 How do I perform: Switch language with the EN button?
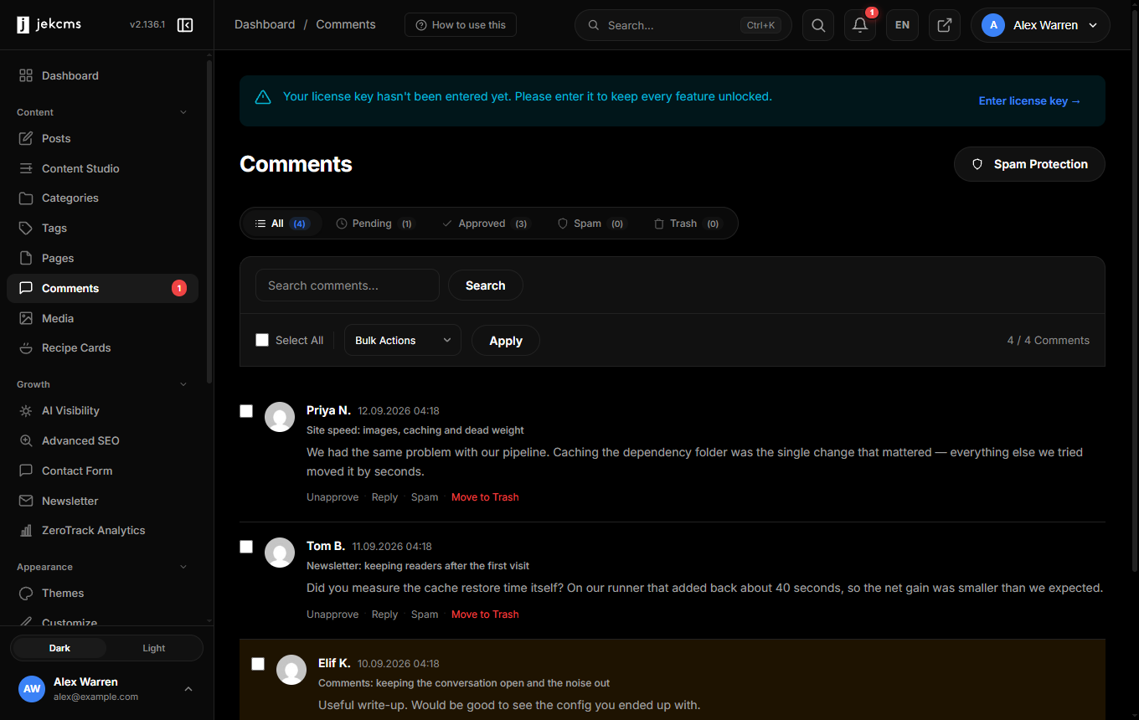coord(902,25)
